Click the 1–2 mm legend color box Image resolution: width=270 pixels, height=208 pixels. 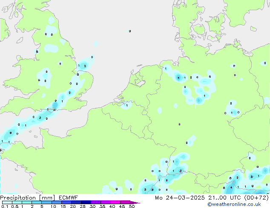27,202
